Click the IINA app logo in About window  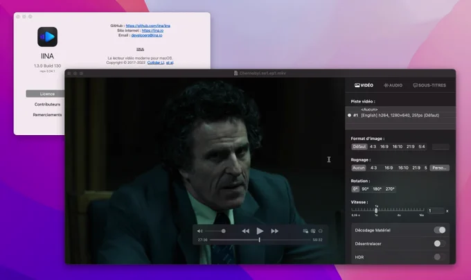pos(48,37)
